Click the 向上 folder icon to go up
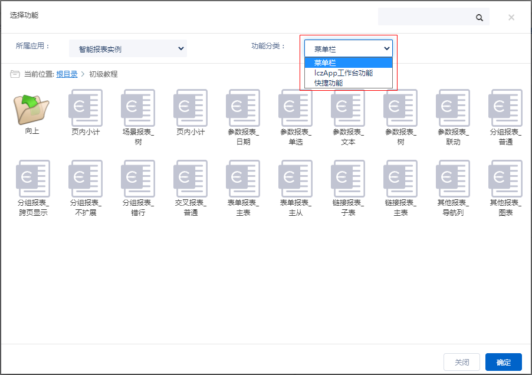Screen dimensions: 532x375 pyautogui.click(x=32, y=108)
